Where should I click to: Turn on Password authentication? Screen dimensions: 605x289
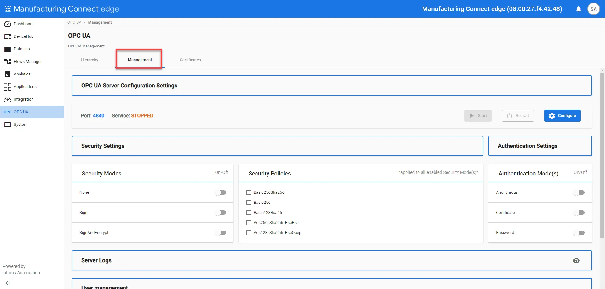pyautogui.click(x=579, y=233)
